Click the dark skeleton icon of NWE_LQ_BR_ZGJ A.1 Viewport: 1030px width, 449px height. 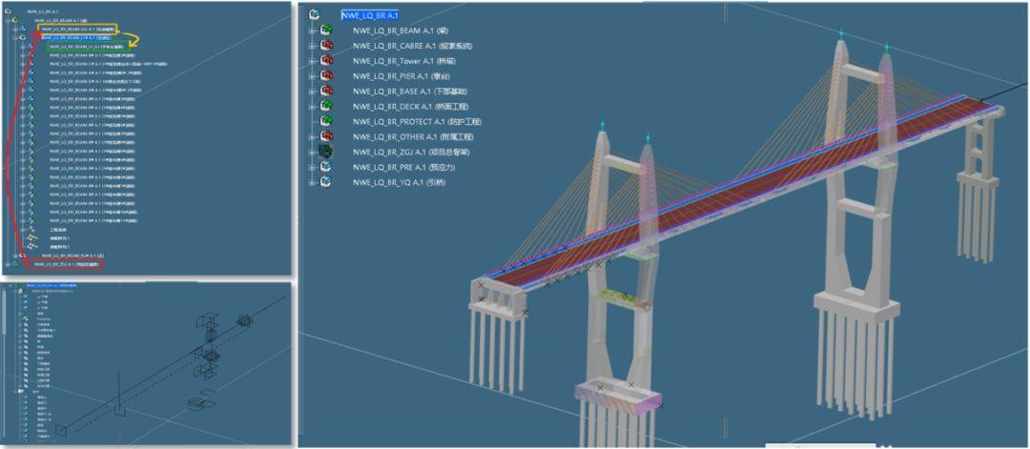(x=326, y=152)
